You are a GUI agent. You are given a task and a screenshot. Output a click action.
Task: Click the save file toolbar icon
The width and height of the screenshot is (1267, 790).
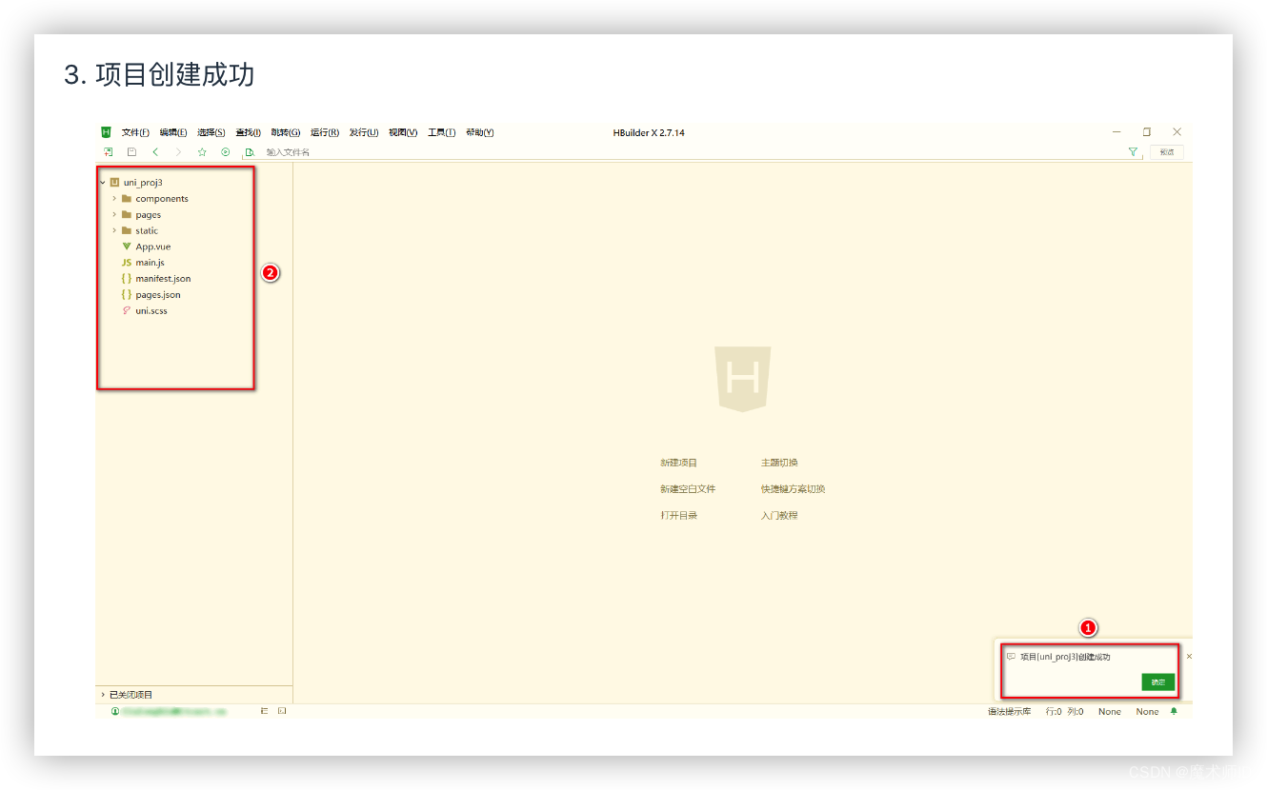[x=131, y=152]
